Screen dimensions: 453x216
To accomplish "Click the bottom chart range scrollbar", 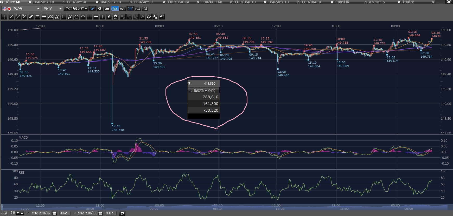I will point(224,207).
